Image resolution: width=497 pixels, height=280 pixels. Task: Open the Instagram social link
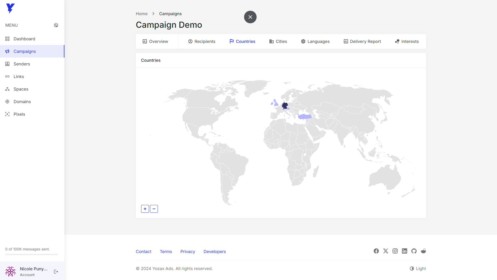pos(395,251)
